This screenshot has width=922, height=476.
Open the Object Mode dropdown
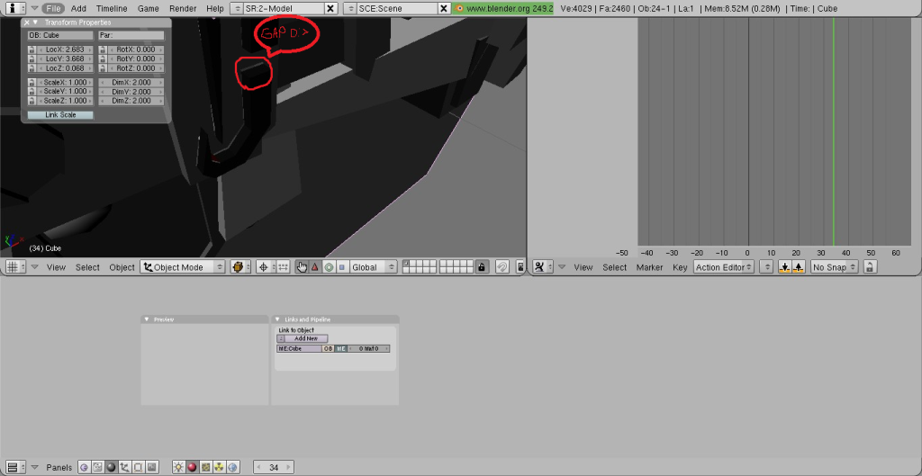[184, 267]
